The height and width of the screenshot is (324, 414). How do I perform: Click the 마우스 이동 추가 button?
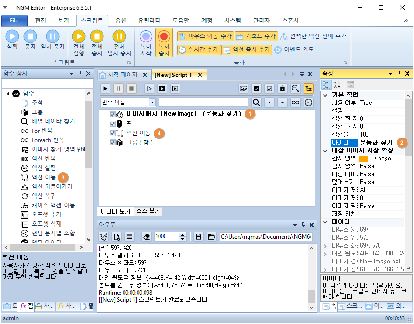point(206,36)
